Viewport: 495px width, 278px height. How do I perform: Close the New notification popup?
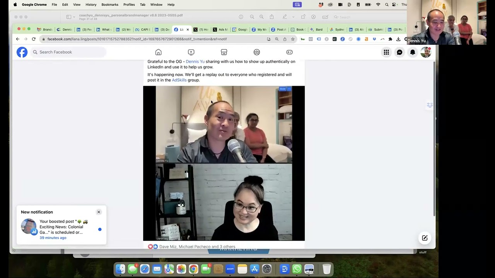(x=99, y=212)
